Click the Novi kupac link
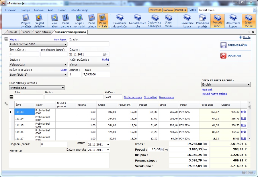258x177 pixels. pyautogui.click(x=60, y=40)
